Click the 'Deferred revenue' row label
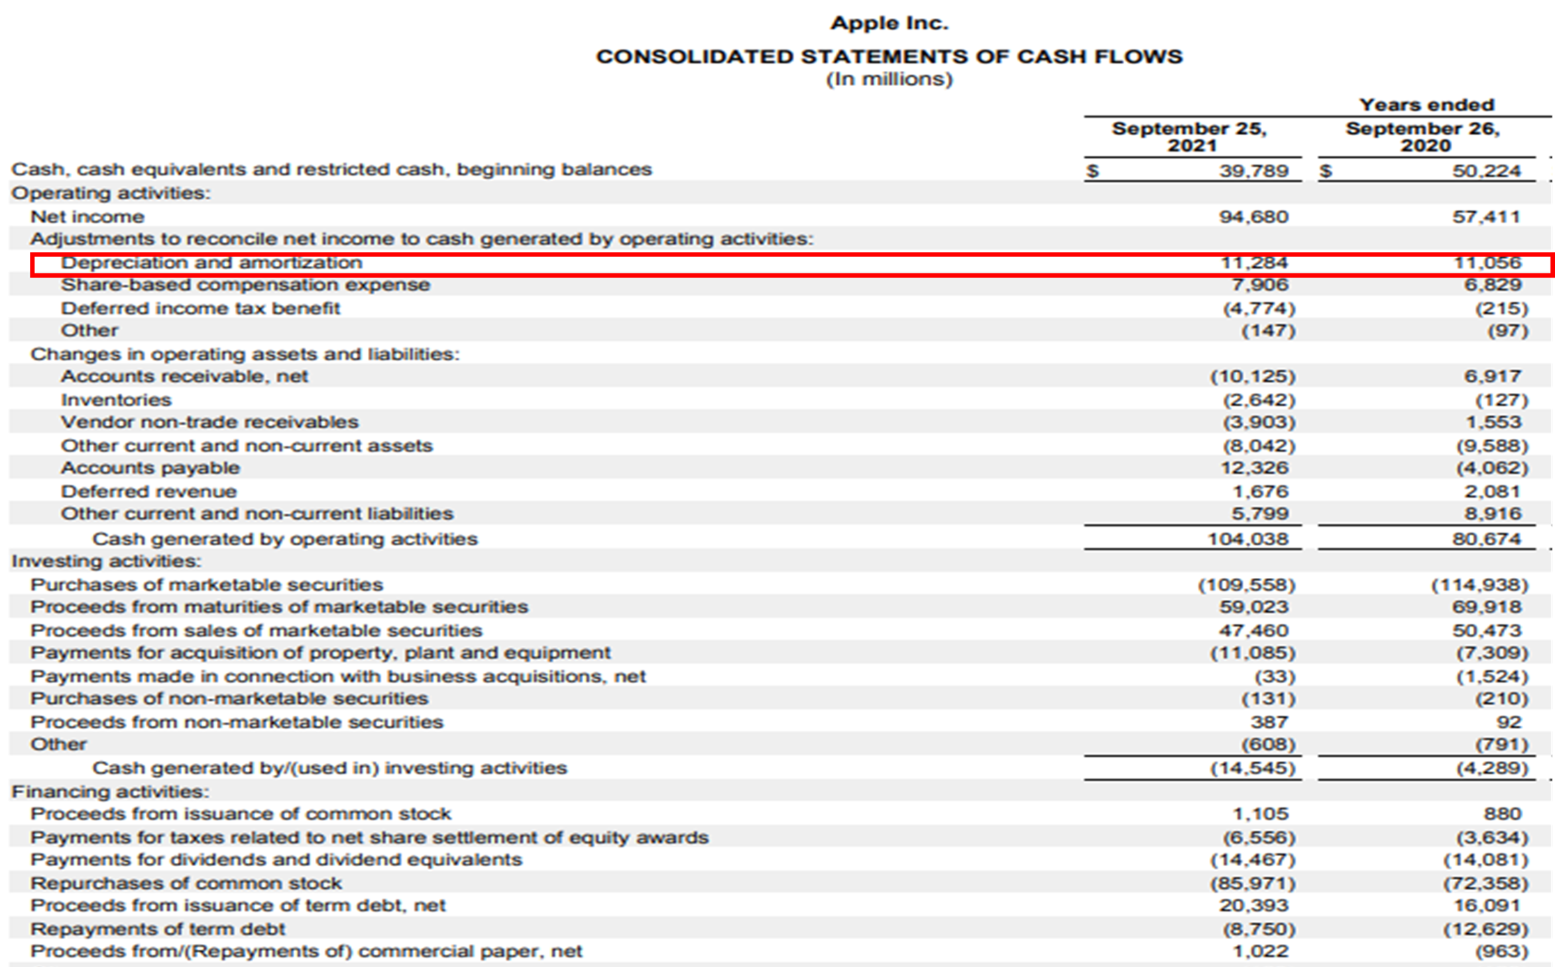This screenshot has height=967, width=1555. click(148, 491)
